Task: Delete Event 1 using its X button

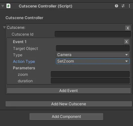Action: point(127,42)
